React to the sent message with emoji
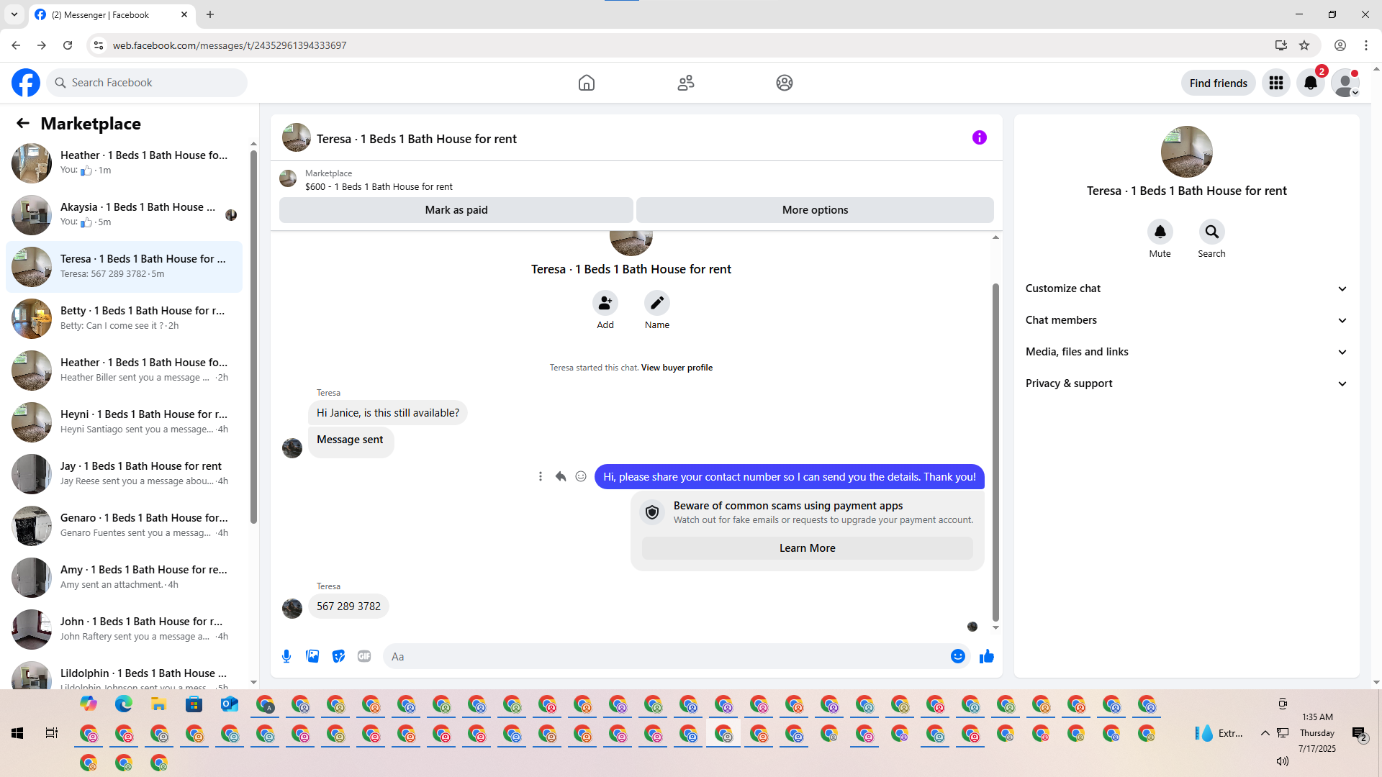The width and height of the screenshot is (1382, 777). click(581, 476)
